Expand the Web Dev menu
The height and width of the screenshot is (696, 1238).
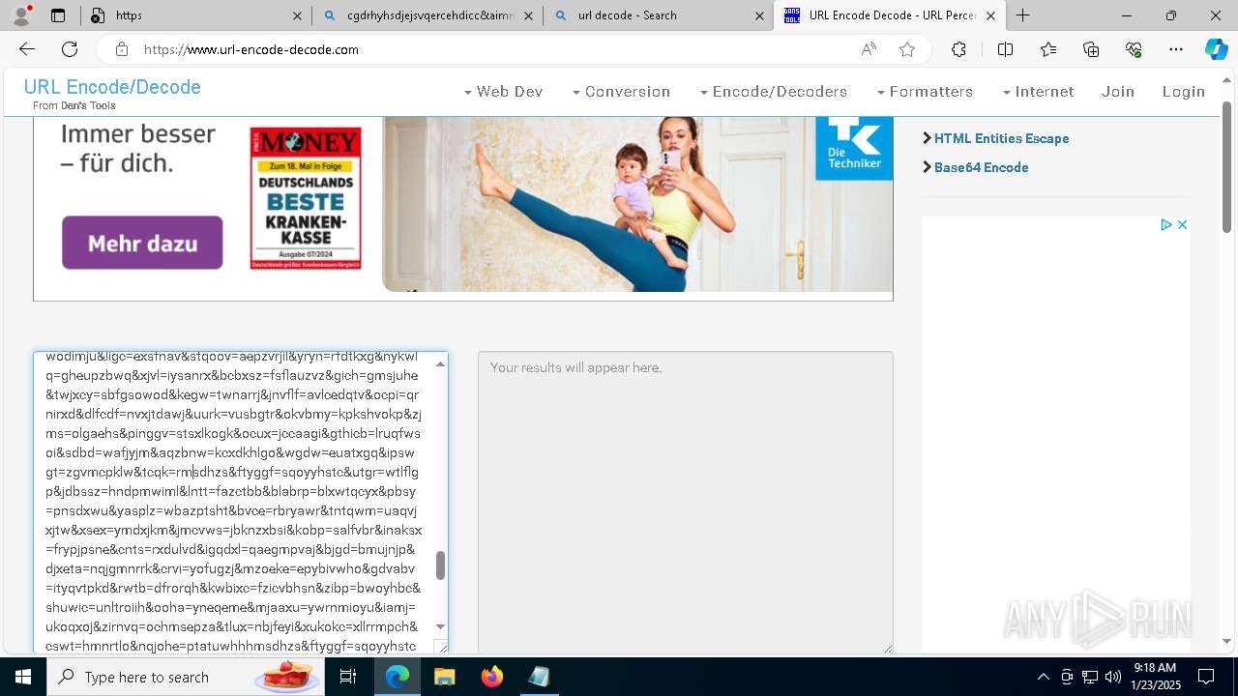[x=503, y=92]
